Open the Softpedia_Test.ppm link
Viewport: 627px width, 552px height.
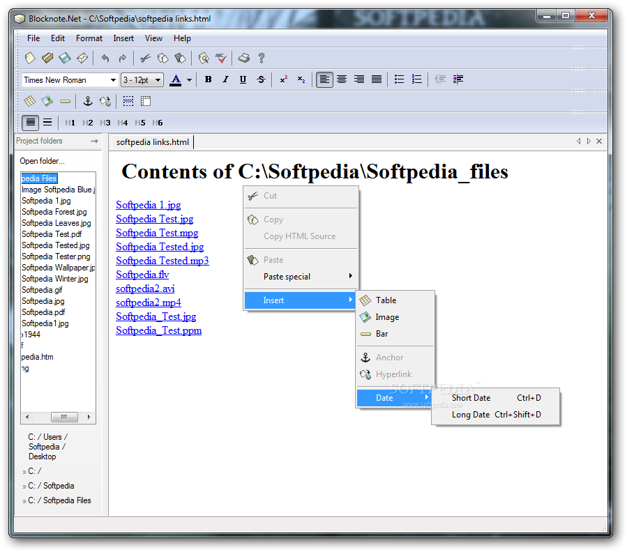(x=159, y=330)
